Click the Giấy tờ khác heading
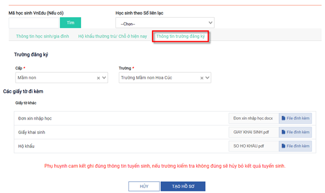The width and height of the screenshot is (325, 193). (x=26, y=103)
